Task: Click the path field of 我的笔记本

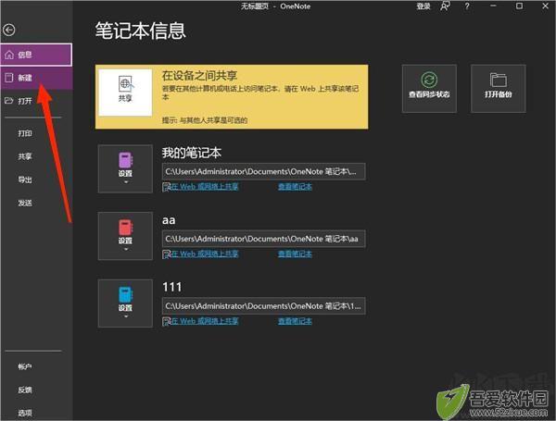Action: tap(263, 172)
